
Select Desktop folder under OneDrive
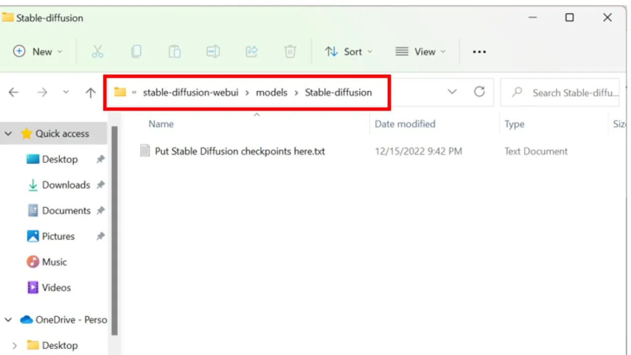(53, 345)
